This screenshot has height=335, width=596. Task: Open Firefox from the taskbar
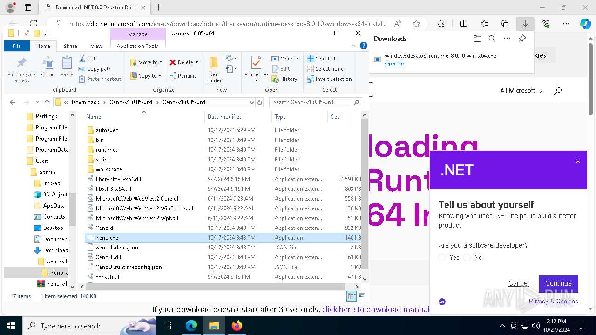coord(237,326)
